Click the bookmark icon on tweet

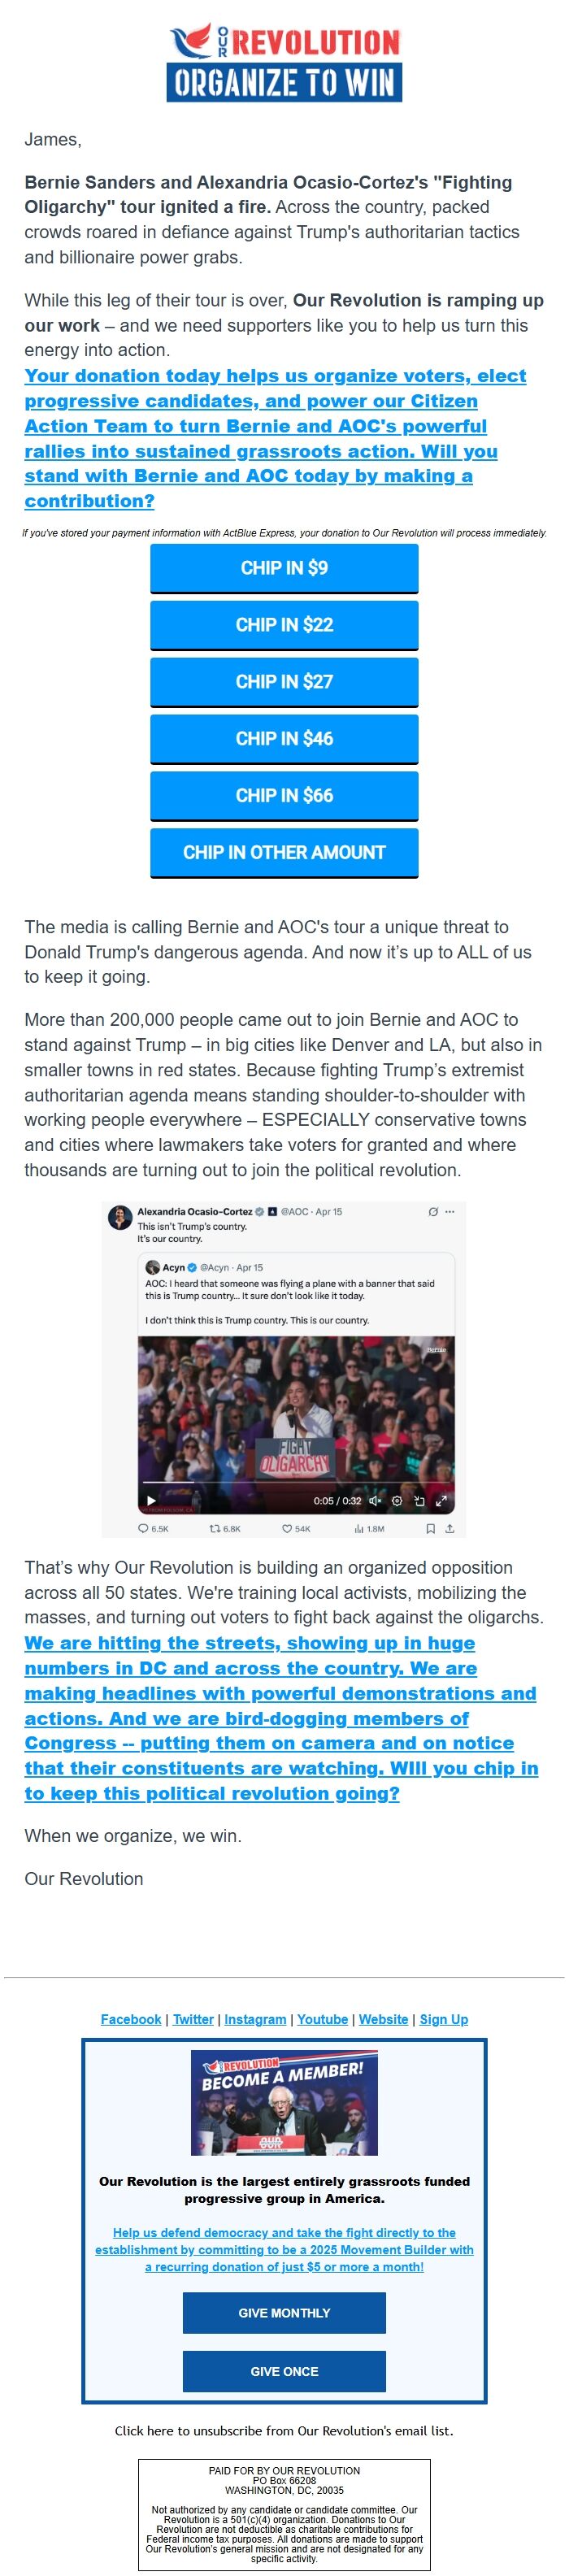[x=430, y=1528]
